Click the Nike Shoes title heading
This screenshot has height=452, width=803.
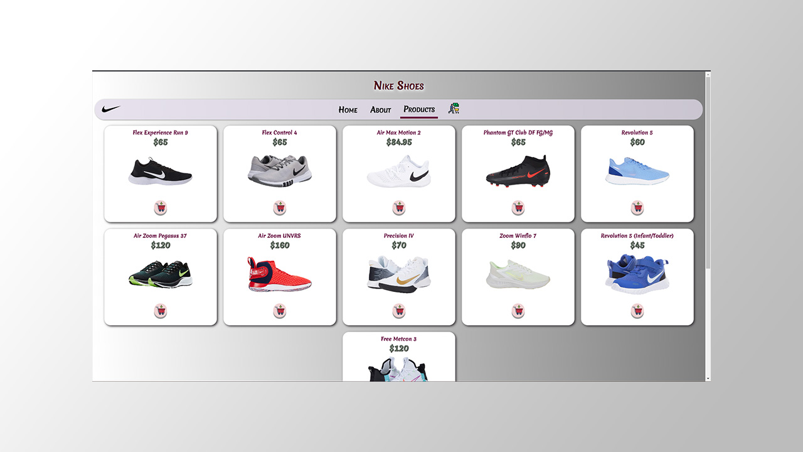point(399,86)
